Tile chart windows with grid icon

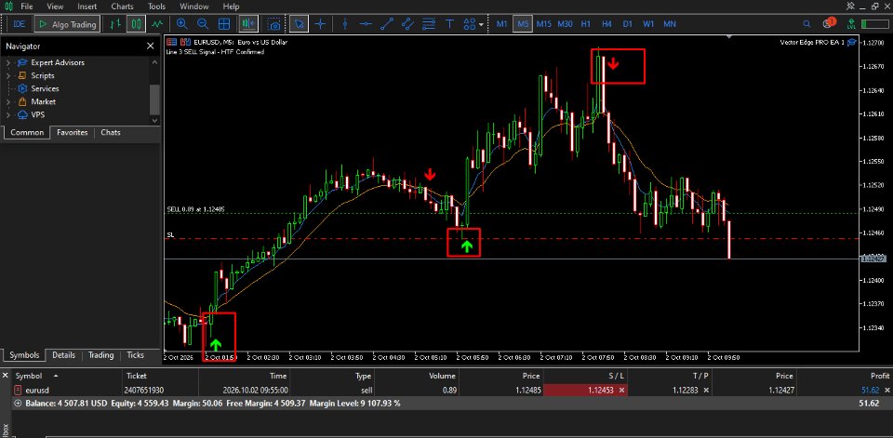224,24
